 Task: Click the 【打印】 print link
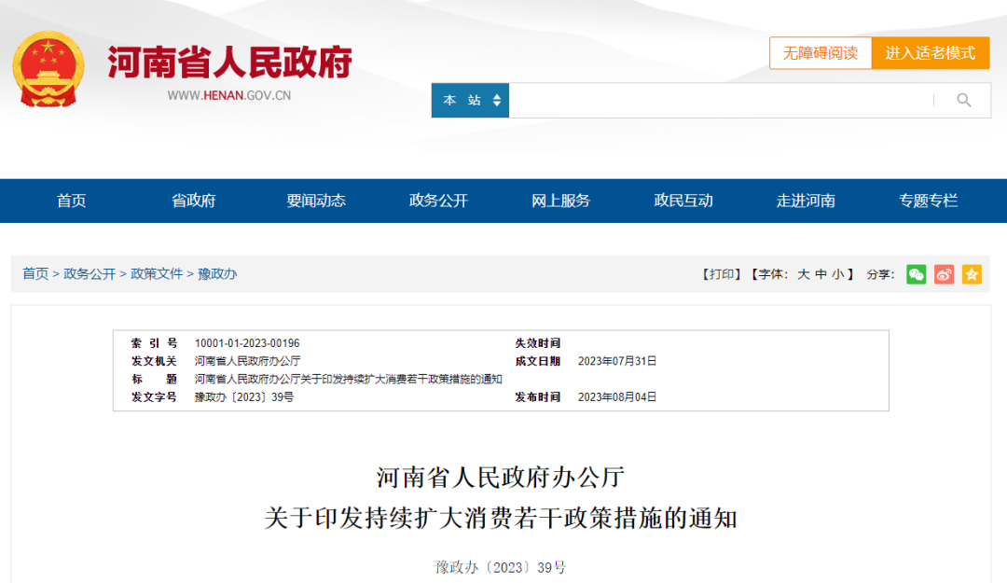[x=722, y=274]
